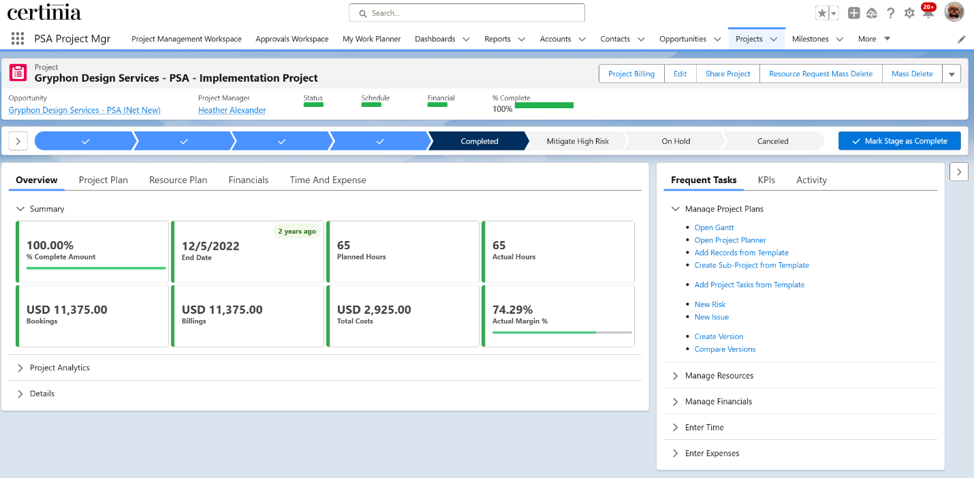The height and width of the screenshot is (478, 974).
Task: Open the Heather Alexander project manager link
Action: tap(232, 110)
